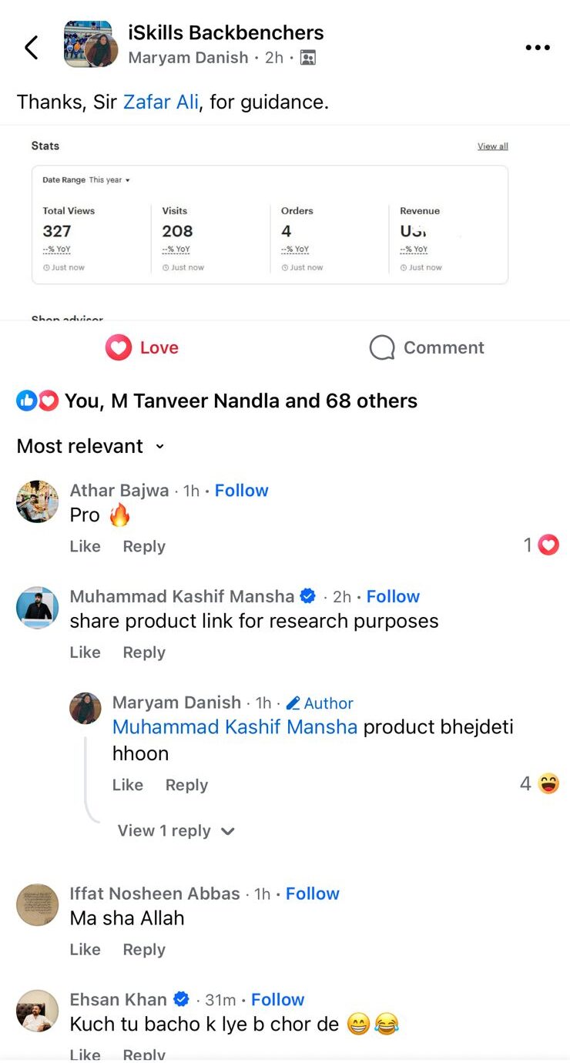The width and height of the screenshot is (570, 1063).
Task: Open the three-dot post options menu
Action: pos(538,48)
